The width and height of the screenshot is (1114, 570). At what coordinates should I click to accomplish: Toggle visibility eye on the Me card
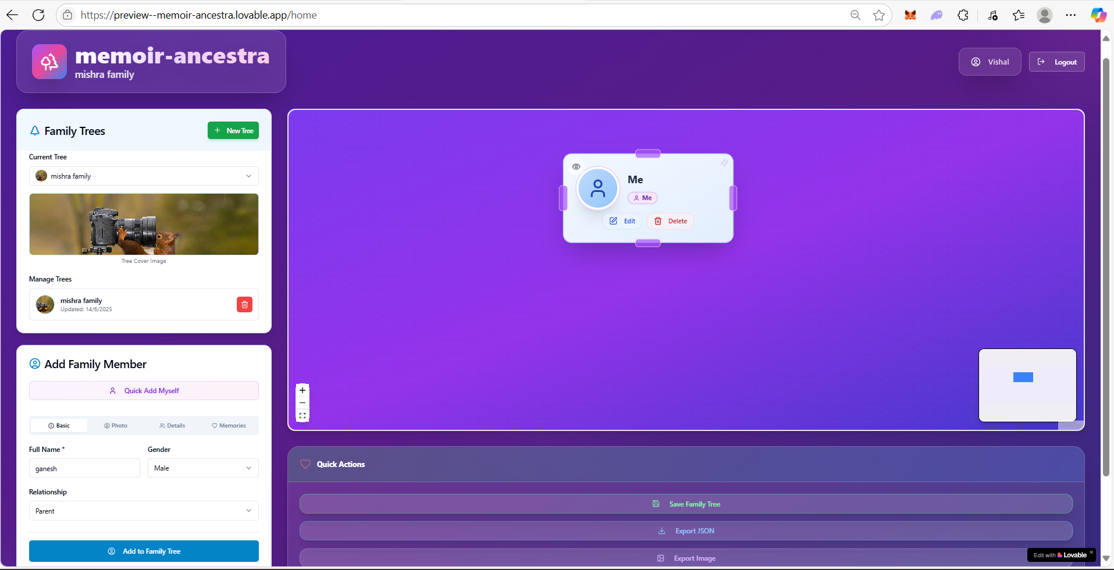point(576,166)
